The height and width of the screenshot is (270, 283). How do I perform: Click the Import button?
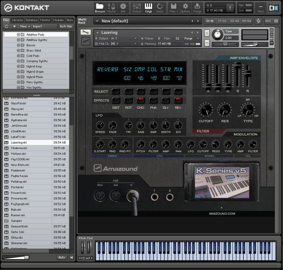point(37,26)
